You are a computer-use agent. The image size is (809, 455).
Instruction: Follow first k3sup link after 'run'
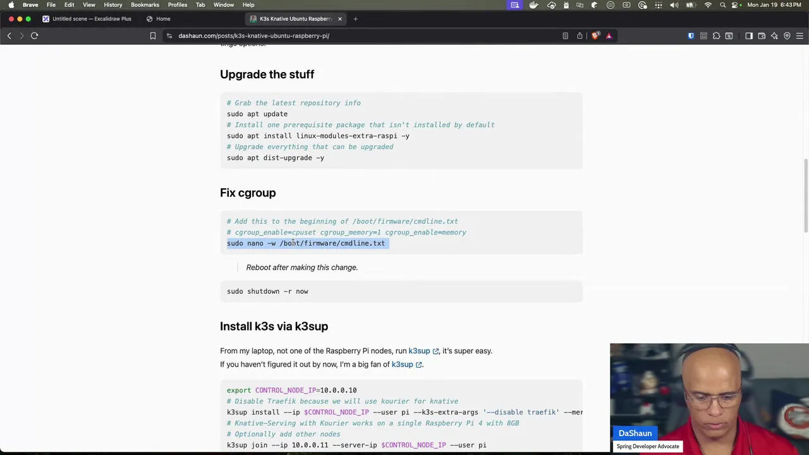[x=423, y=351]
